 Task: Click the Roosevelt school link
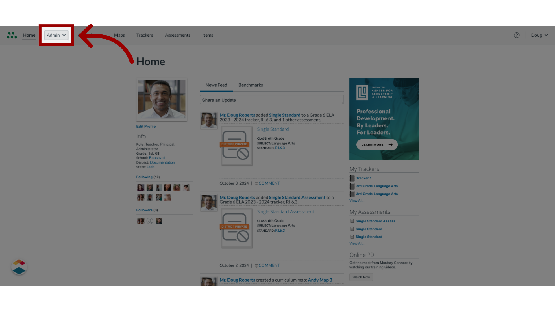[x=157, y=157]
